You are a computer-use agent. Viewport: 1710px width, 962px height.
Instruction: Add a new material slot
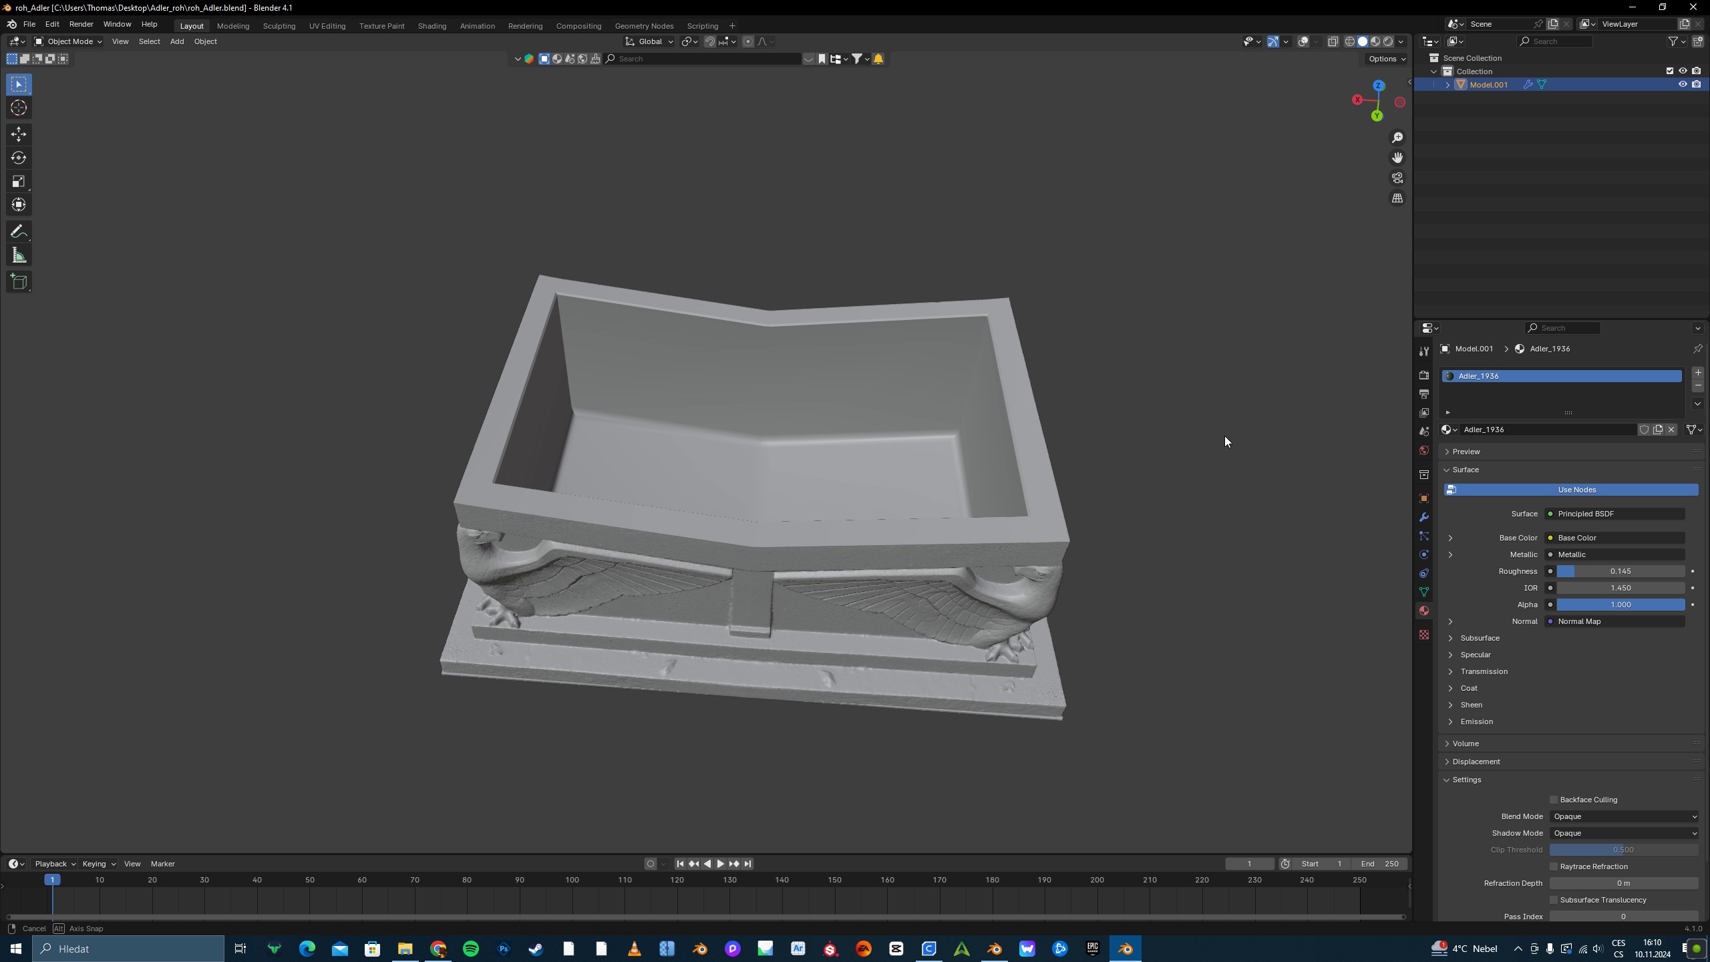1698,373
